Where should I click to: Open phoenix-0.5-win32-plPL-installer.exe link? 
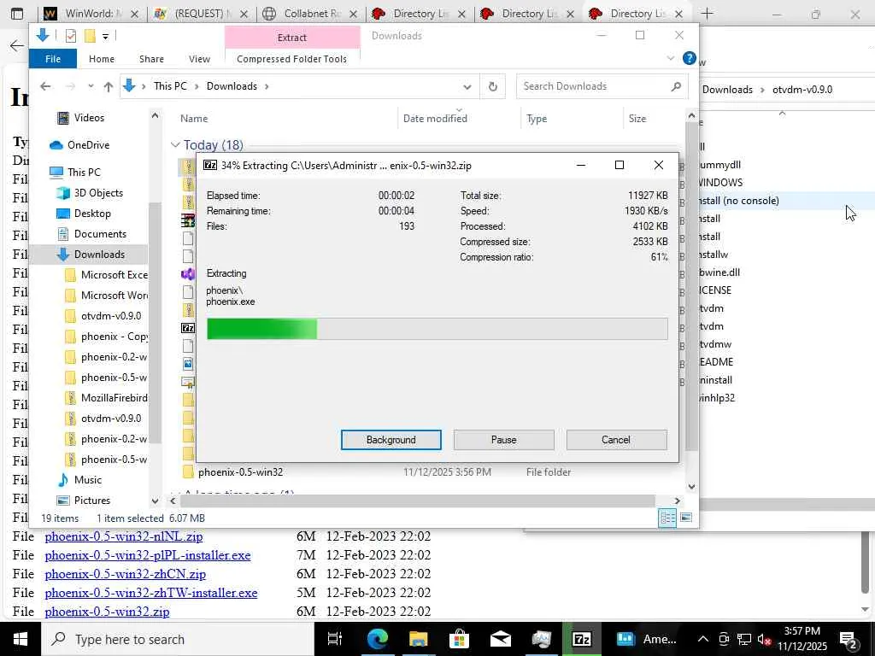pos(148,555)
